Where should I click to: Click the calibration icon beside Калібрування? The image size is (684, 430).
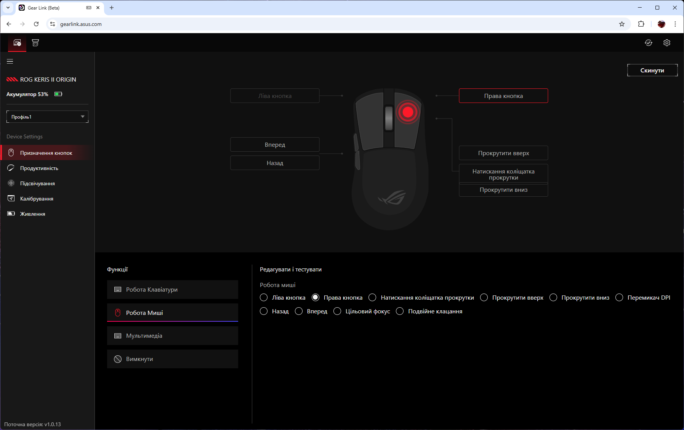pyautogui.click(x=11, y=199)
